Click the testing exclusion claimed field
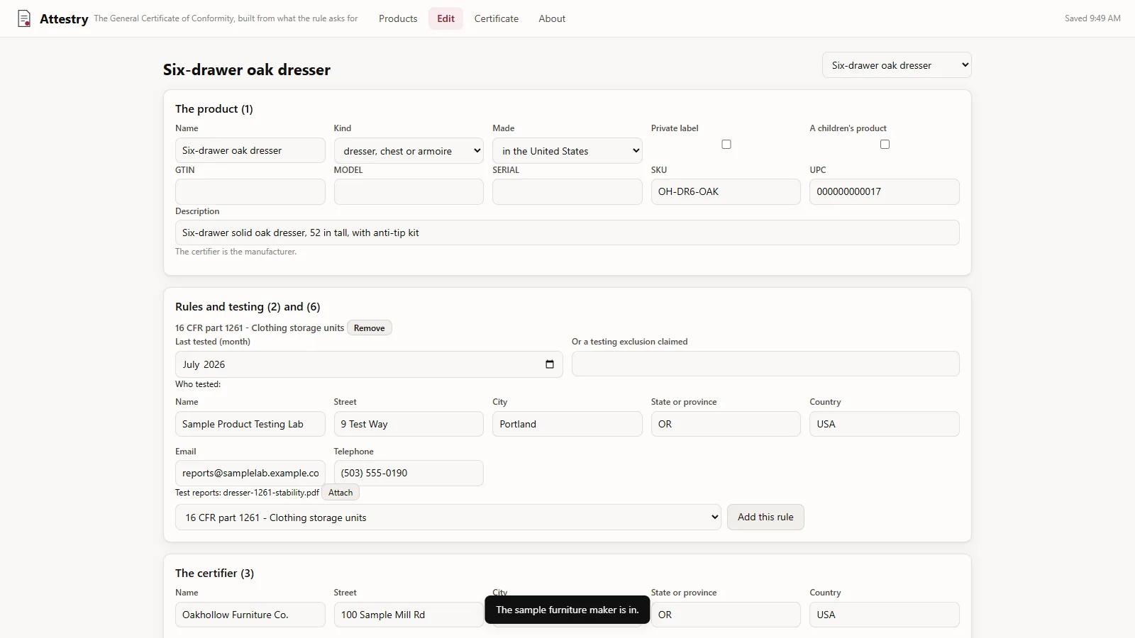Image resolution: width=1135 pixels, height=638 pixels. (x=765, y=364)
